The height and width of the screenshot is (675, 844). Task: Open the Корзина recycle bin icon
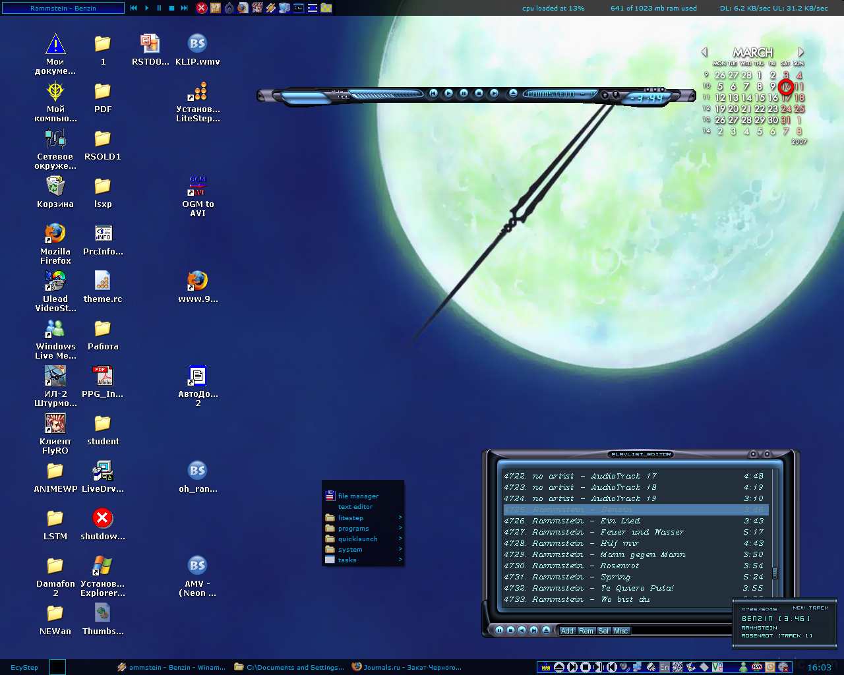55,192
